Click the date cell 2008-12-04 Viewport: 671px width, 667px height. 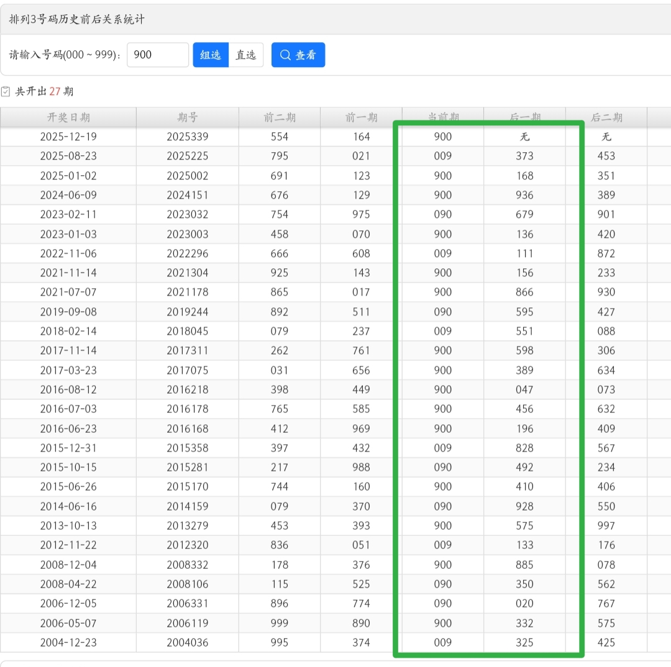68,565
